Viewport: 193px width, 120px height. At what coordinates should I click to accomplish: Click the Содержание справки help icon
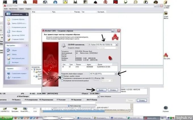9,73
